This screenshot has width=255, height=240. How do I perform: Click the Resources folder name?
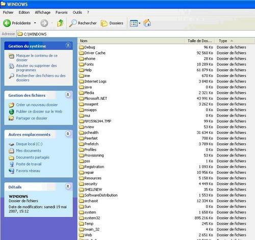point(93,178)
